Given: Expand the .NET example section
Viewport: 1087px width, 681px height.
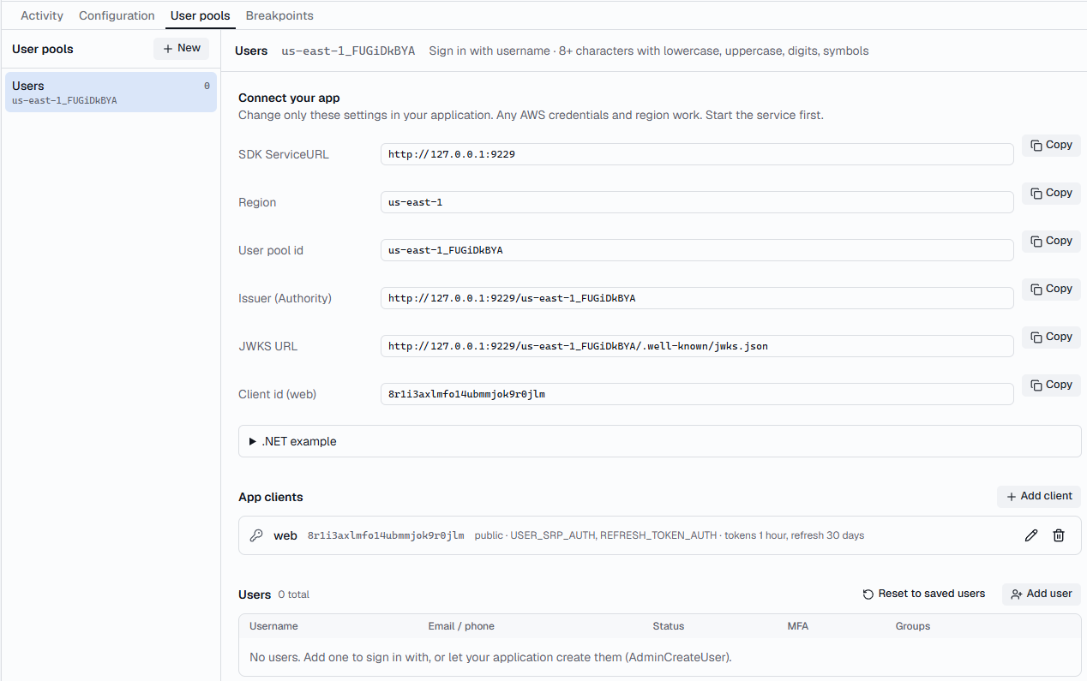Looking at the screenshot, I should [x=660, y=441].
